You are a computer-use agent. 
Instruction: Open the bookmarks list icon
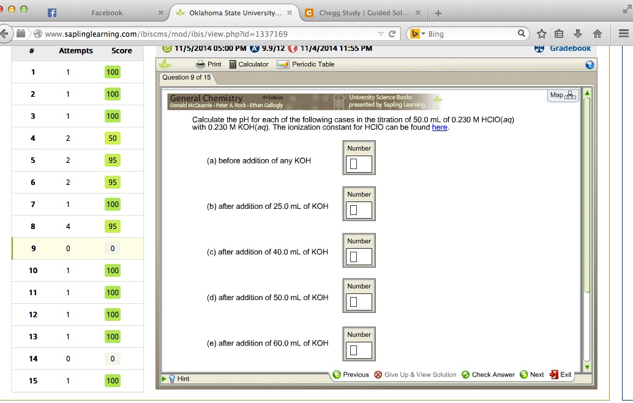click(560, 34)
